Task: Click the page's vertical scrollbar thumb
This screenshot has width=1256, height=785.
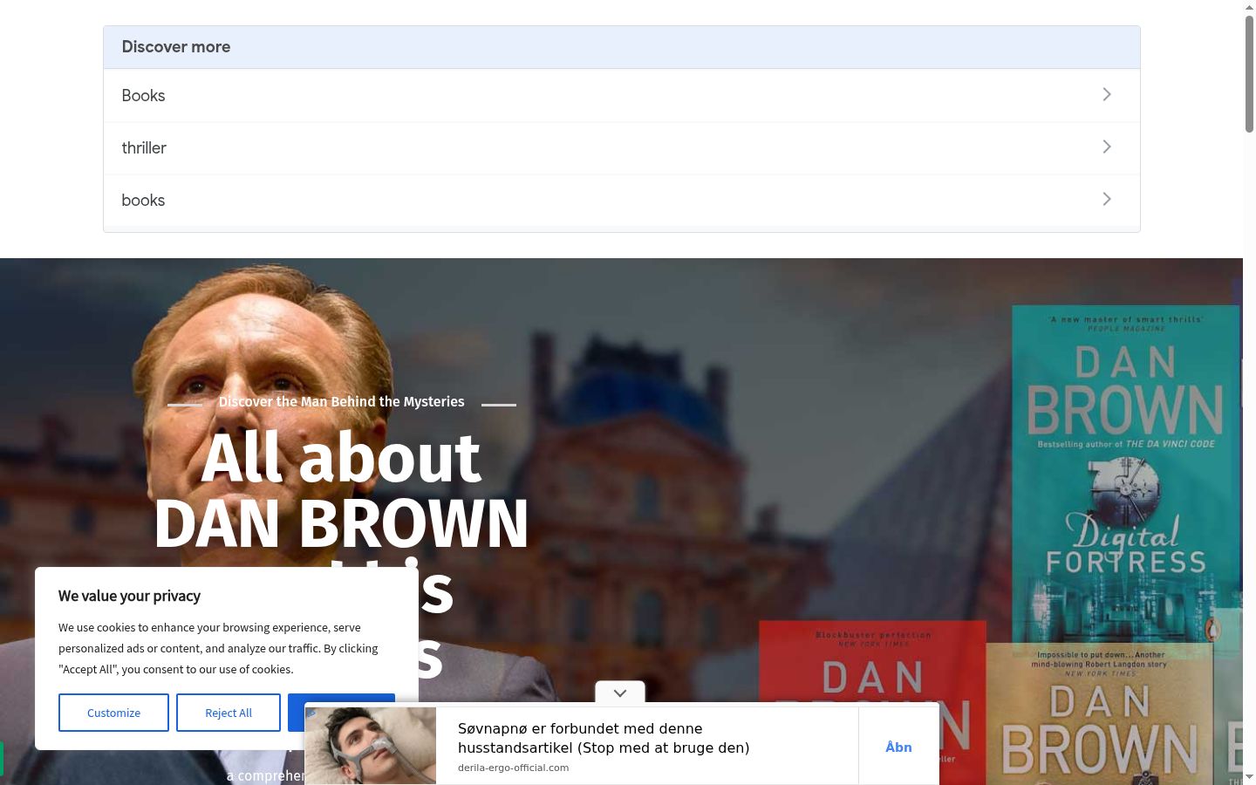Action: tap(1249, 74)
